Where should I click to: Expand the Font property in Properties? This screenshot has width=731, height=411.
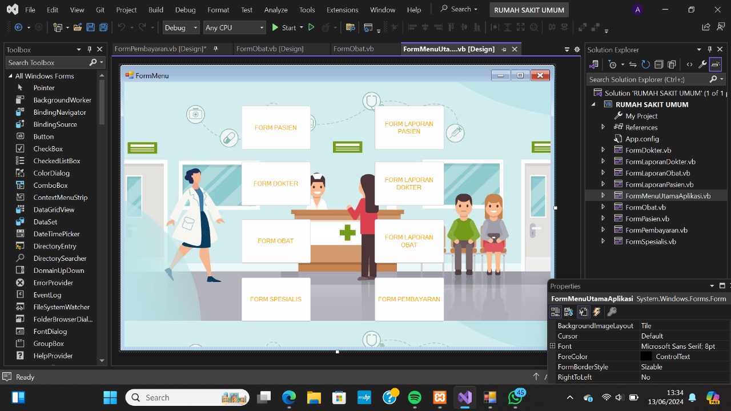click(552, 346)
